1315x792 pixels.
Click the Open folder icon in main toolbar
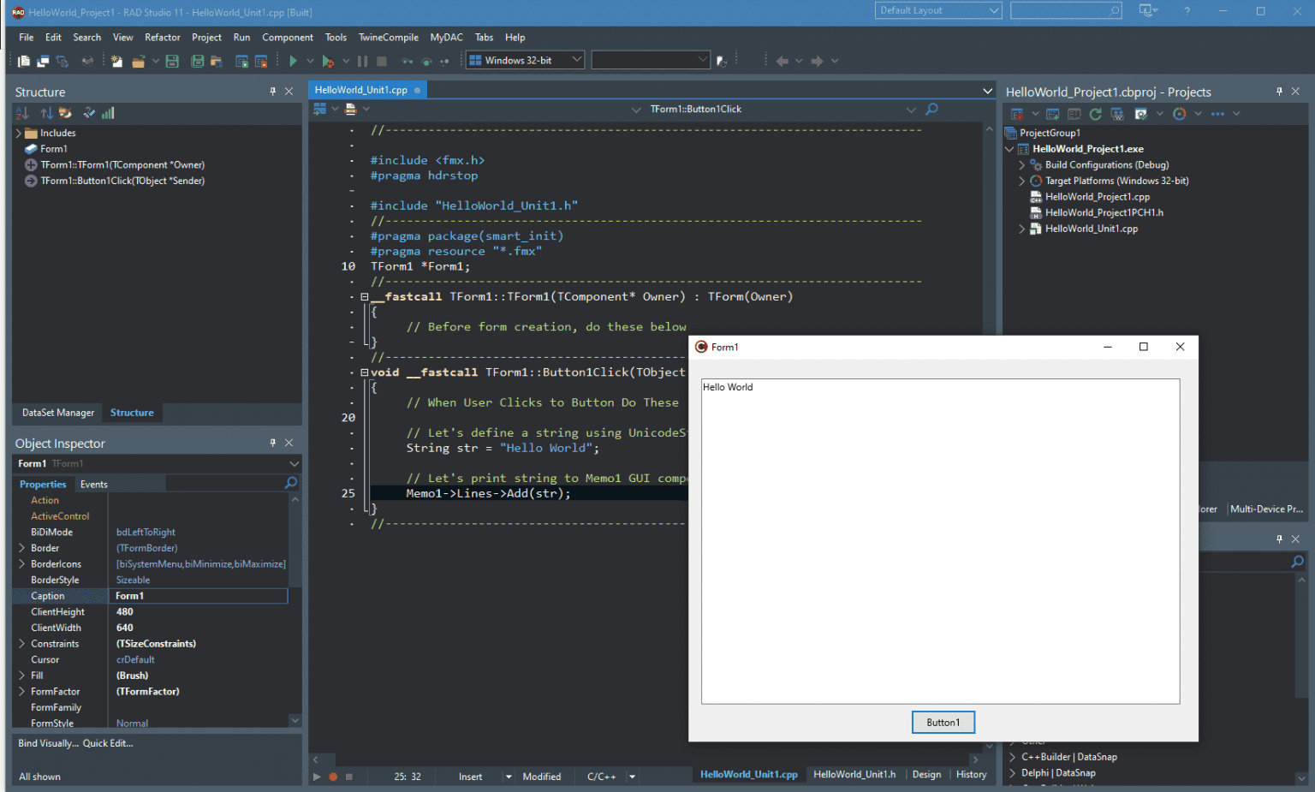[x=138, y=61]
